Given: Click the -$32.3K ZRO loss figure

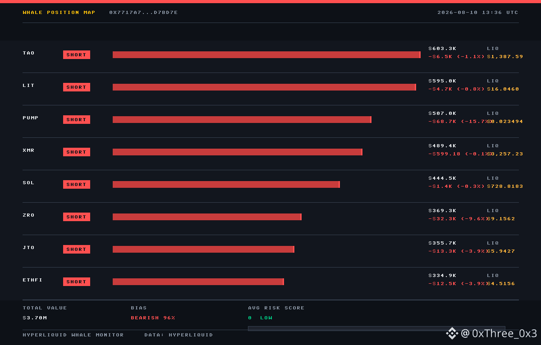Looking at the screenshot, I should (442, 219).
